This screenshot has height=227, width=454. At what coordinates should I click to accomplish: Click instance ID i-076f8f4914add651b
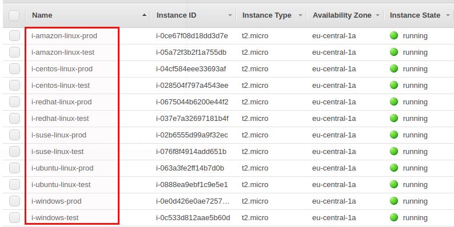(x=191, y=151)
